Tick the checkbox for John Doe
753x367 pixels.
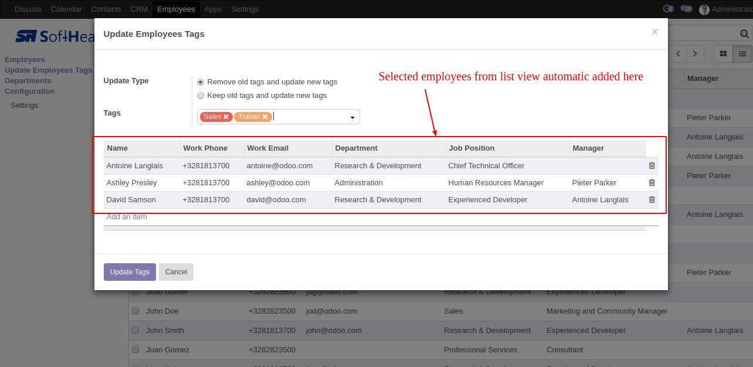[x=135, y=311]
